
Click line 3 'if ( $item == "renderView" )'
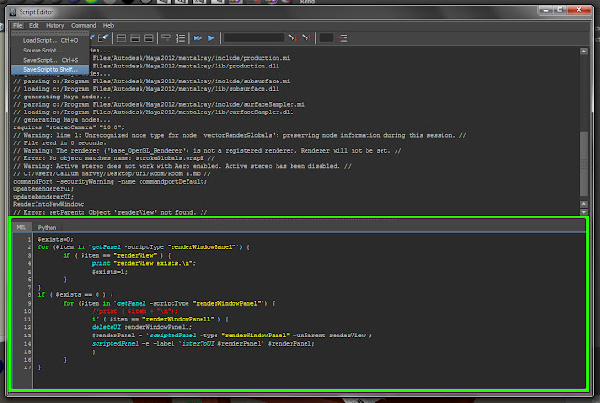117,255
